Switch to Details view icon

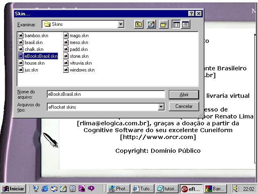pyautogui.click(x=185, y=24)
